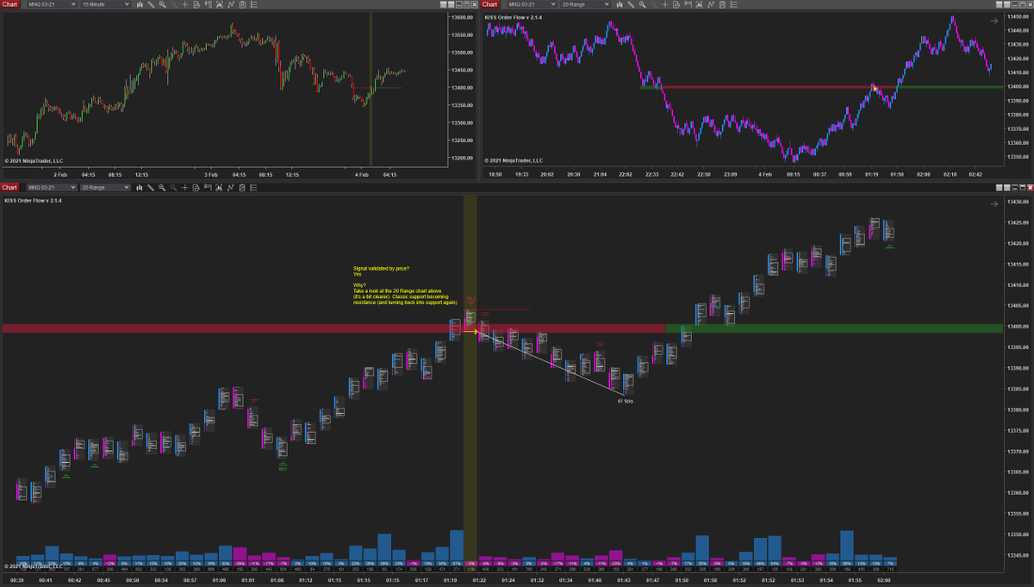1034x587 pixels.
Task: Click 'KISS Order Flow v 2.1.4' label in bottom chart
Action: [33, 200]
